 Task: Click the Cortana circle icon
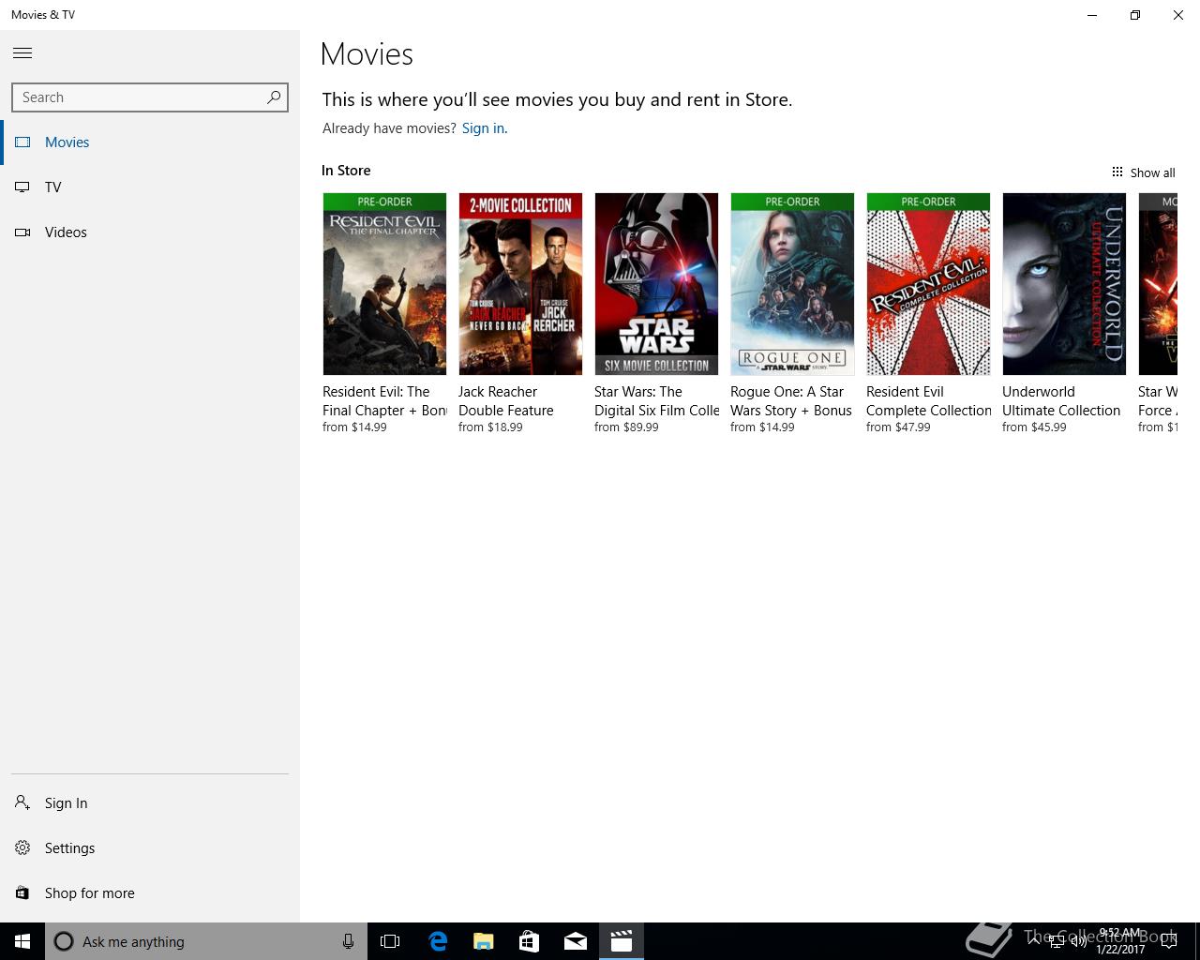pos(64,941)
